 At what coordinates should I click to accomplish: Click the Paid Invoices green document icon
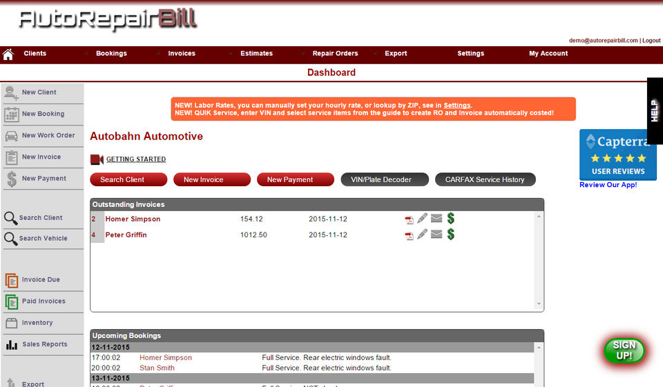point(12,301)
